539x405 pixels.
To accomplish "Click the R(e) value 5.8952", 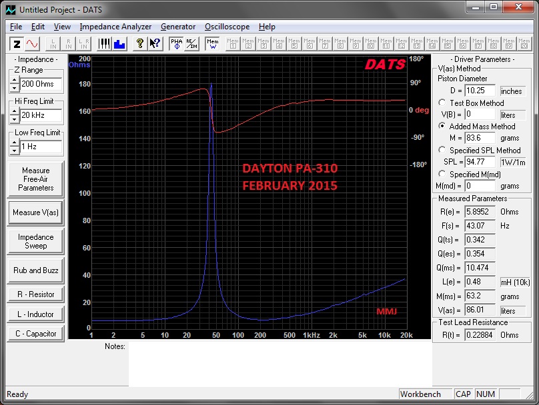I will pos(480,212).
